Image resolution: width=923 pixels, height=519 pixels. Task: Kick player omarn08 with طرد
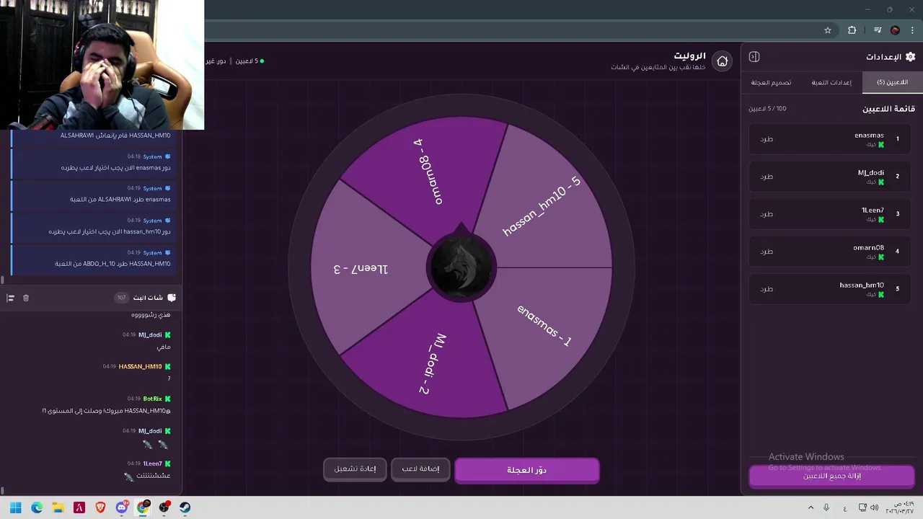point(767,252)
